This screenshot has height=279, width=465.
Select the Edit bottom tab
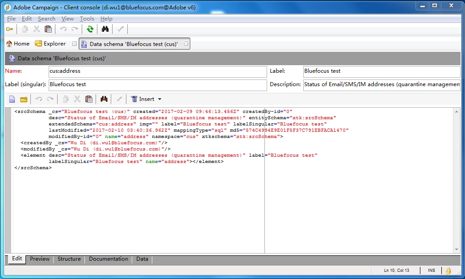coord(17,258)
